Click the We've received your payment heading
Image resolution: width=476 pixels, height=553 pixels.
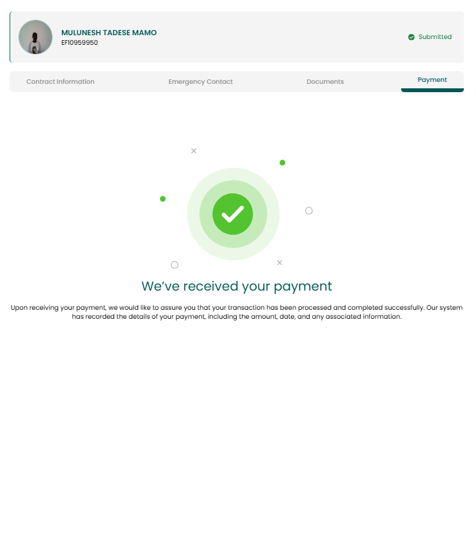[x=237, y=286]
